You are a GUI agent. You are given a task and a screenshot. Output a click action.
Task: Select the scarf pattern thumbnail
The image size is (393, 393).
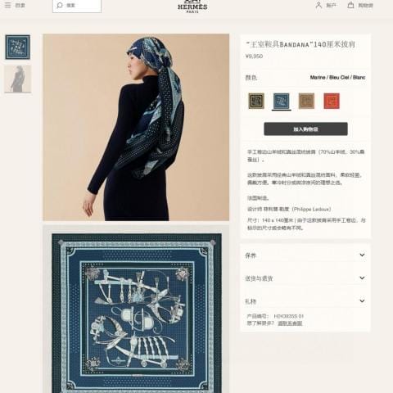click(18, 47)
